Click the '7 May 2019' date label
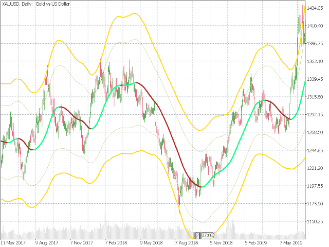This screenshot has height=247, width=329. (290, 243)
